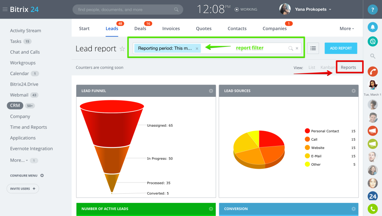Open Activity Stream in sidebar
382x216 pixels.
point(25,31)
